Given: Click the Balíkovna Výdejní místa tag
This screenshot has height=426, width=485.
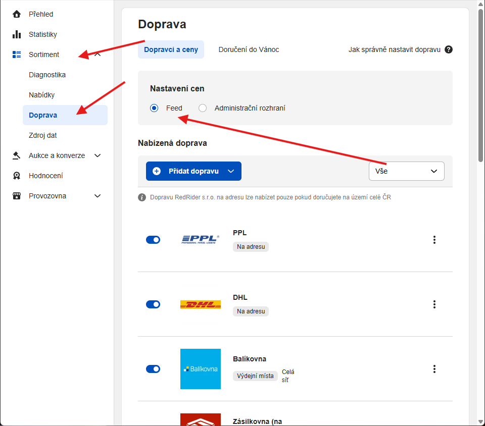Looking at the screenshot, I should pos(255,376).
